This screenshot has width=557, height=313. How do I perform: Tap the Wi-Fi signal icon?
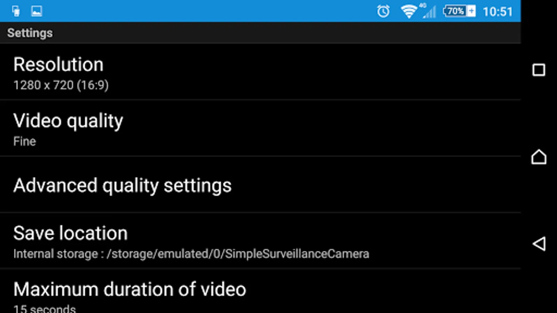pos(409,11)
